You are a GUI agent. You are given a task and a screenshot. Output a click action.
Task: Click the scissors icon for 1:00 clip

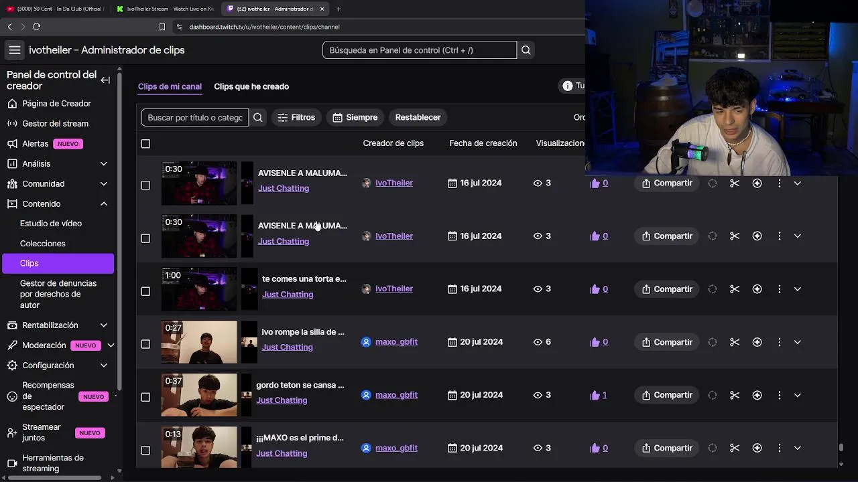coord(735,289)
